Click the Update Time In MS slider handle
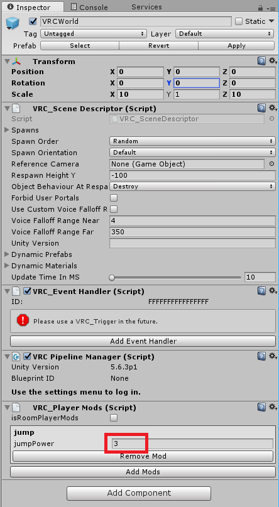 pyautogui.click(x=112, y=277)
